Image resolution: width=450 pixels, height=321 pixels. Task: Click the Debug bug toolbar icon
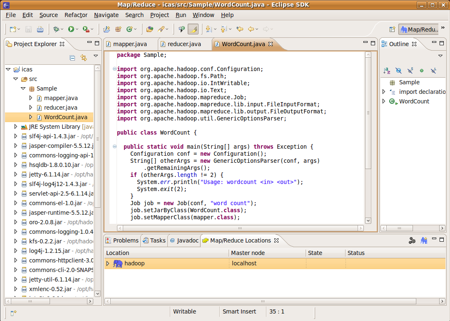tap(56, 29)
